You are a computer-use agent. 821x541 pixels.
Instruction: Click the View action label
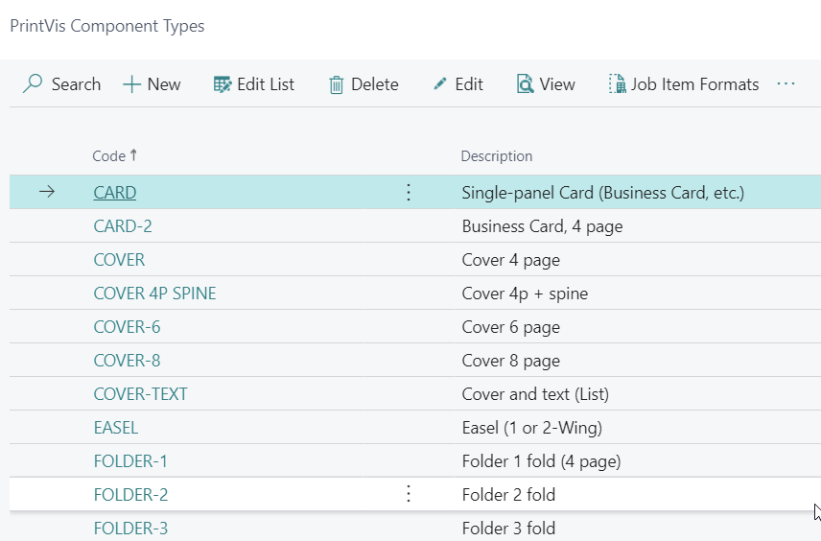point(557,84)
